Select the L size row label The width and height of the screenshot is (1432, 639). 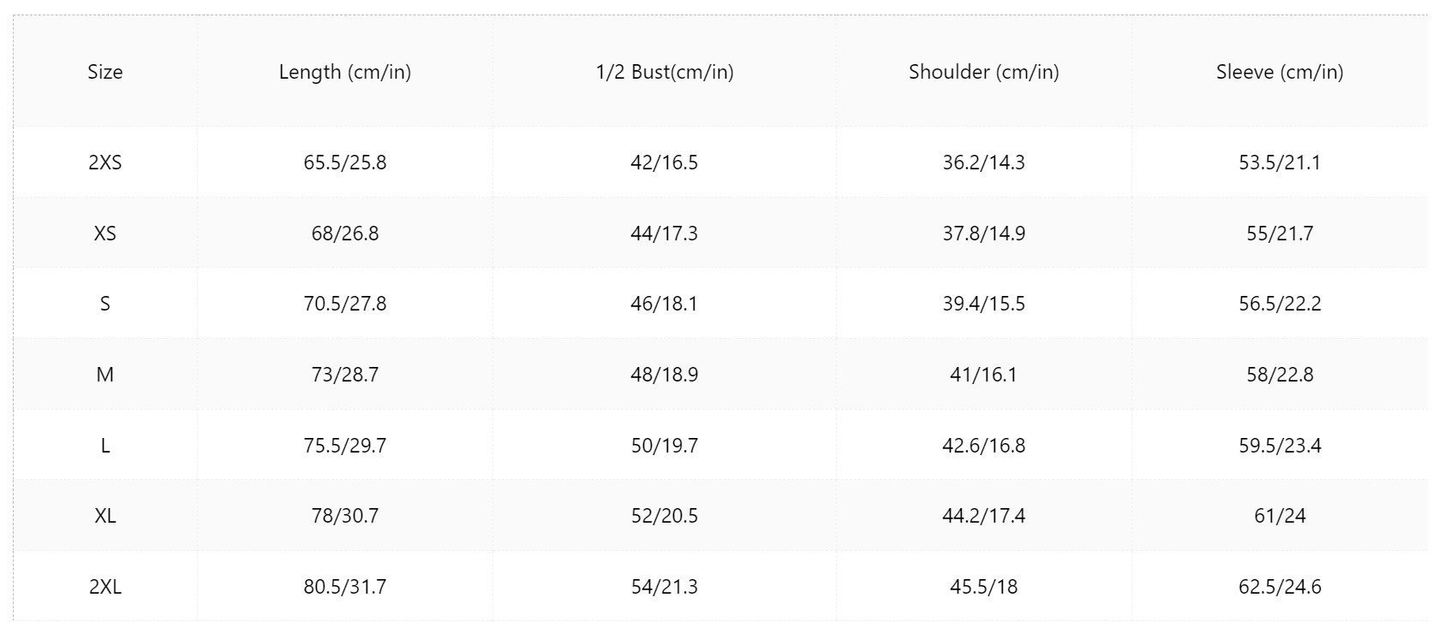(x=104, y=446)
